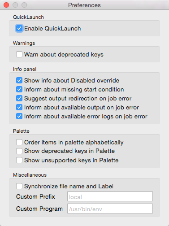This screenshot has height=226, width=169.
Task: Click the zoom button in title bar
Action: click(24, 5)
